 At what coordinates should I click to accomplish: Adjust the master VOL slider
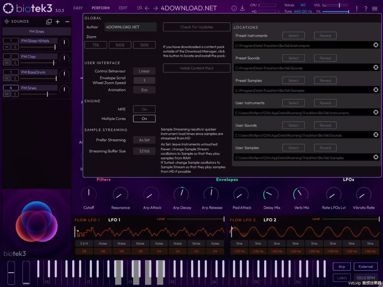click(335, 5)
